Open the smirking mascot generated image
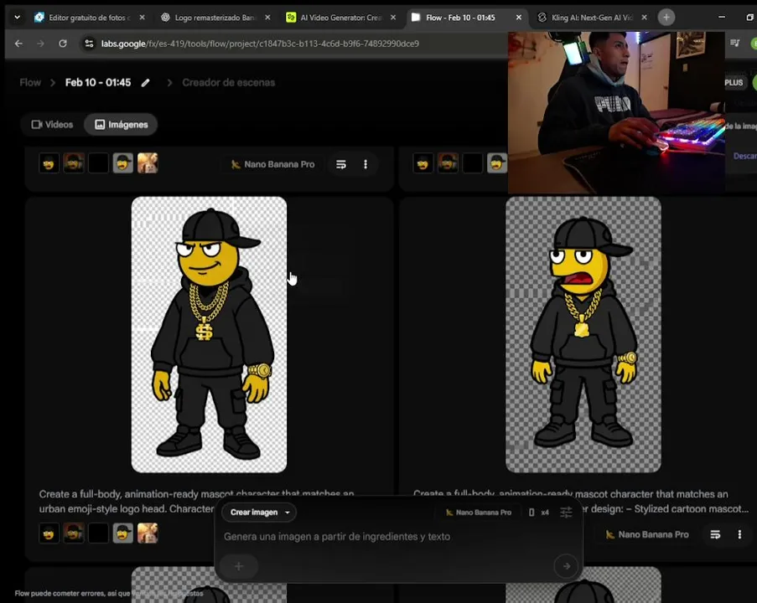Image resolution: width=757 pixels, height=603 pixels. pos(209,334)
